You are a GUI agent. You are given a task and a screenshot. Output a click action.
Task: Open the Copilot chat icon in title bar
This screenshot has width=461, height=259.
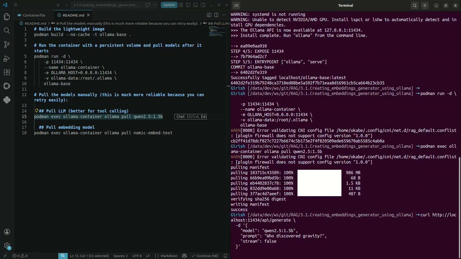148,5
